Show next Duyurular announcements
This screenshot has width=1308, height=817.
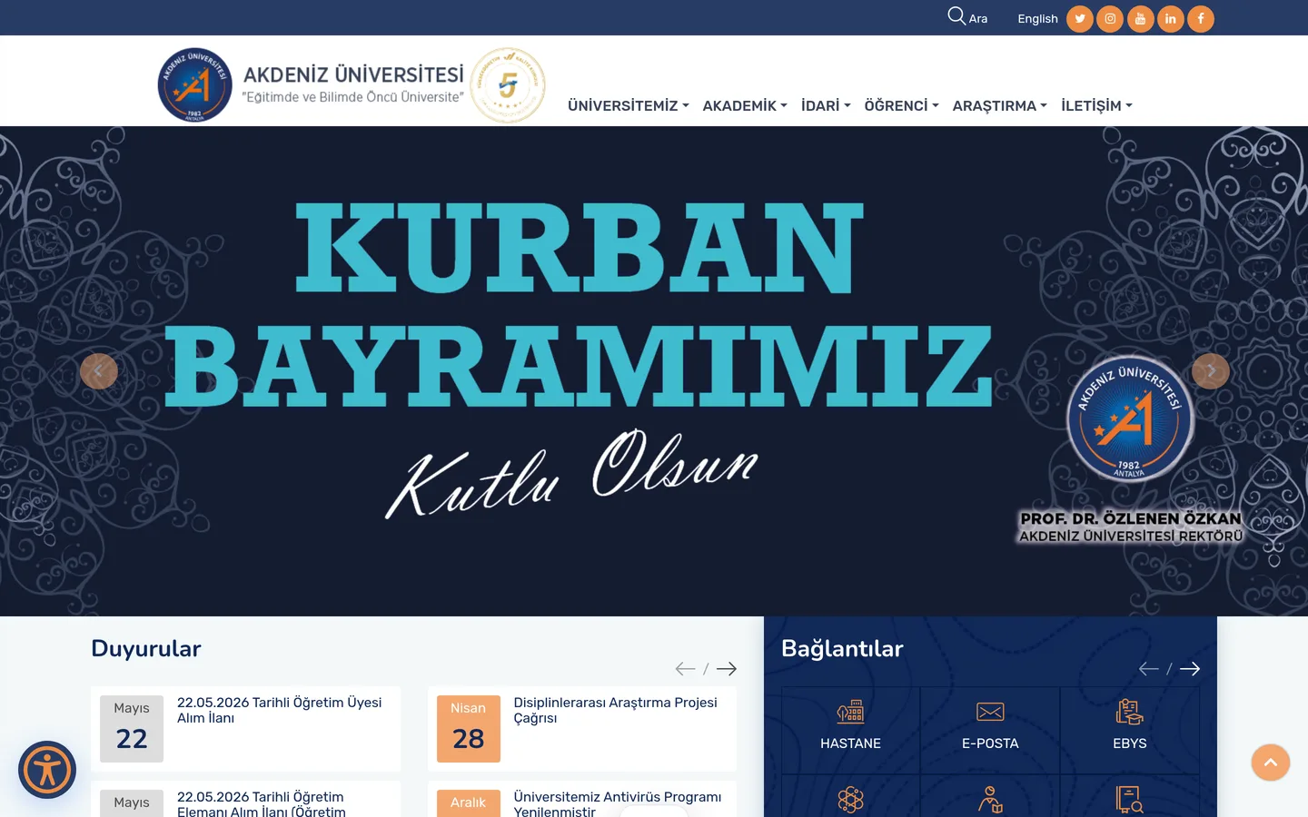727,669
